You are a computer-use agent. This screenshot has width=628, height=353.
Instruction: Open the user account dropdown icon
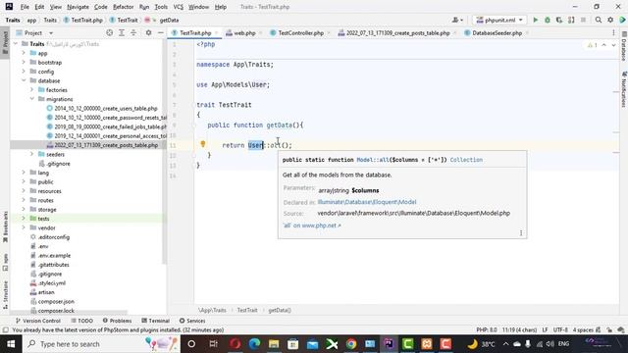[x=457, y=20]
